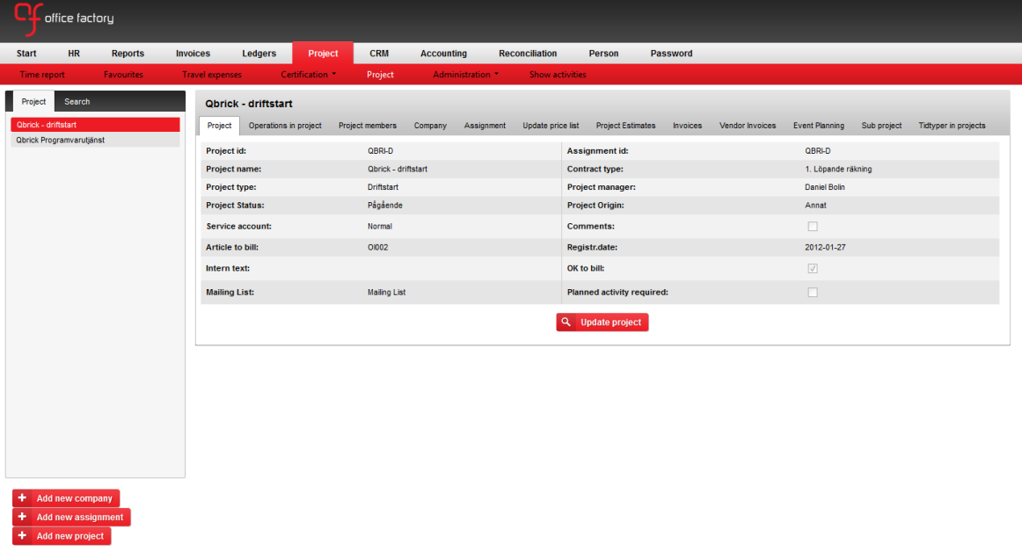Switch to the Search tab in the sidebar
This screenshot has width=1022, height=558.
click(77, 102)
